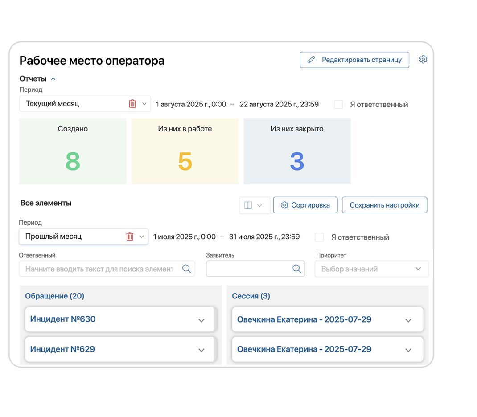477x417 pixels.
Task: Open the column layout view dropdown
Action: (x=255, y=205)
